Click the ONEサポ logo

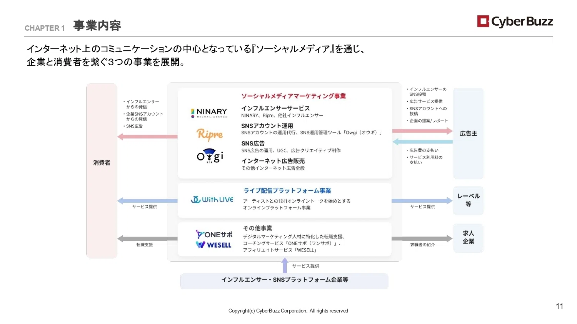point(214,234)
